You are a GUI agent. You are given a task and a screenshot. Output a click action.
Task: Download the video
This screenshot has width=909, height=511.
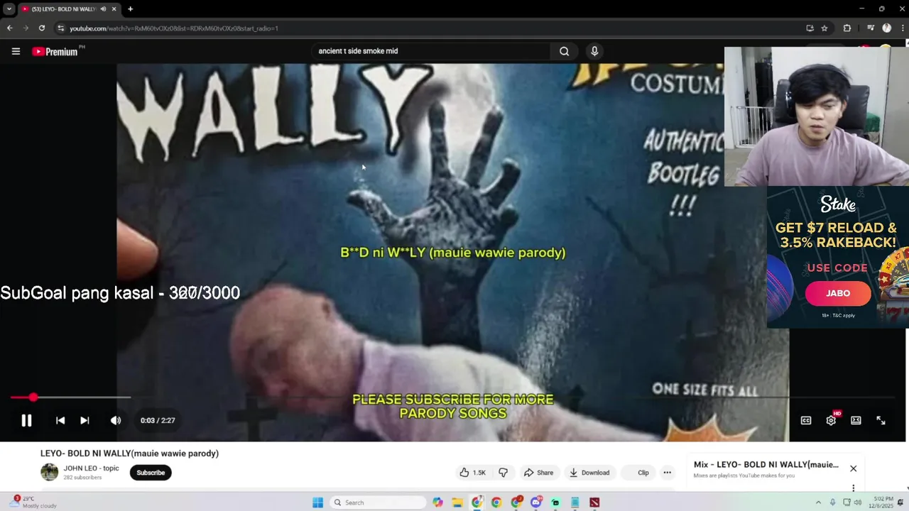pos(589,473)
